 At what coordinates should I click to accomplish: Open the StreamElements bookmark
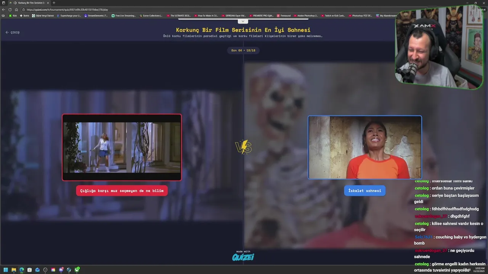[x=96, y=16]
